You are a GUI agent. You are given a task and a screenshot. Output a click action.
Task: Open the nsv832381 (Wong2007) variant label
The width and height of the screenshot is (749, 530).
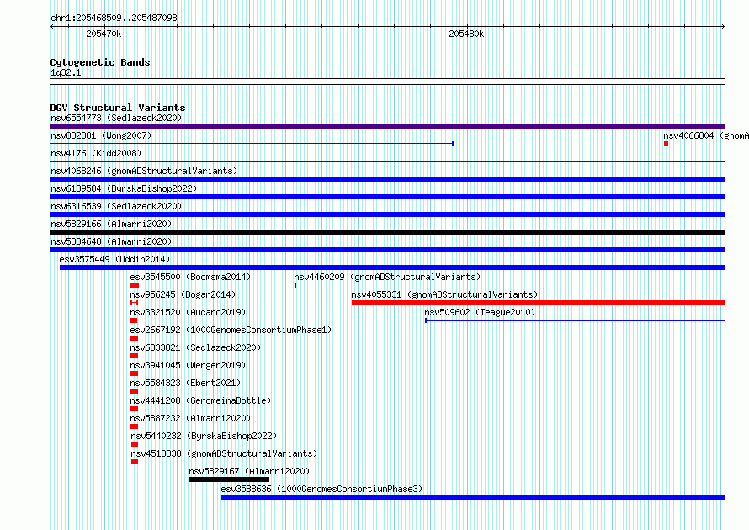click(x=101, y=135)
